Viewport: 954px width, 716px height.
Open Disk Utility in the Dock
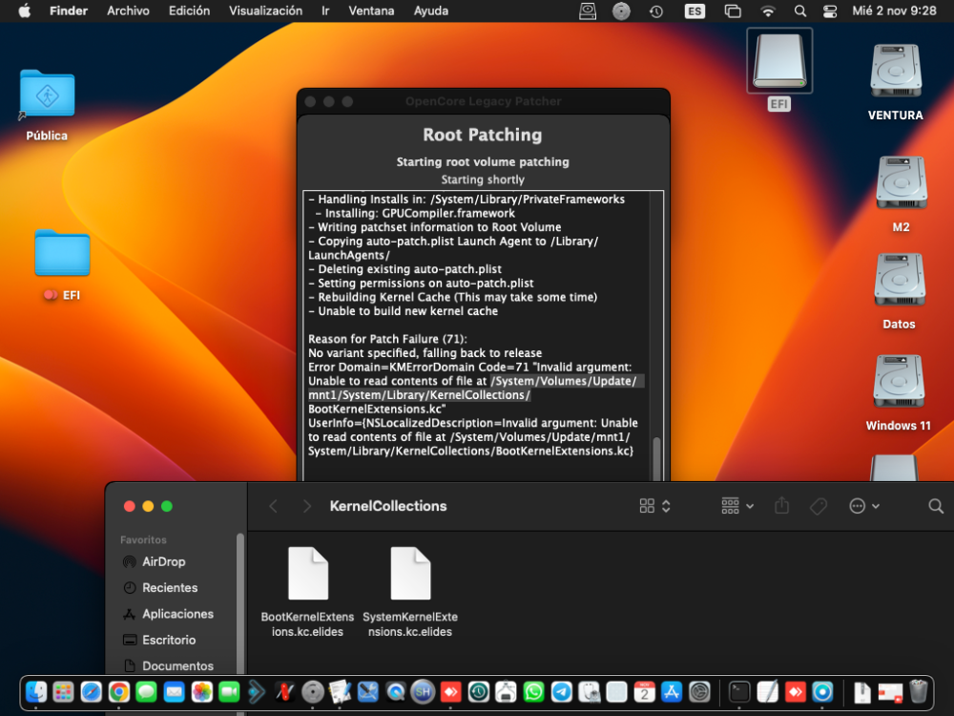(x=589, y=691)
